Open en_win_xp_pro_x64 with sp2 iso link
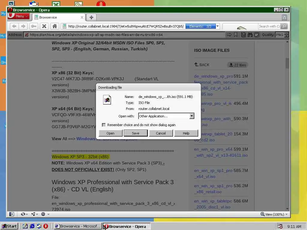 [x=221, y=152]
